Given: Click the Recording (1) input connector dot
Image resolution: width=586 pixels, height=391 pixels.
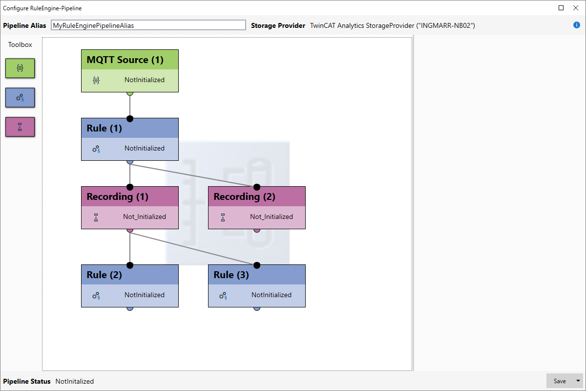Looking at the screenshot, I should tap(130, 187).
